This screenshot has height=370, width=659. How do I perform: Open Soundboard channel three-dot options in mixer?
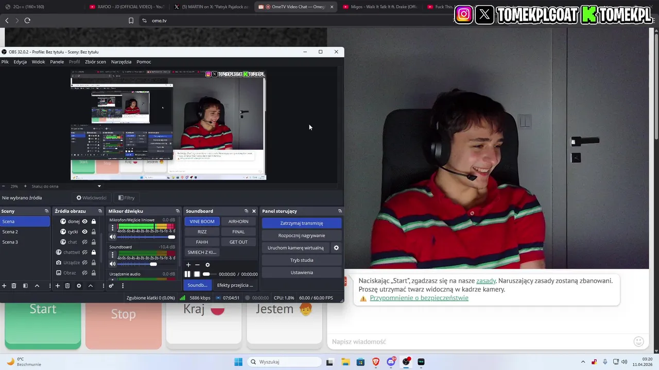[x=113, y=255]
